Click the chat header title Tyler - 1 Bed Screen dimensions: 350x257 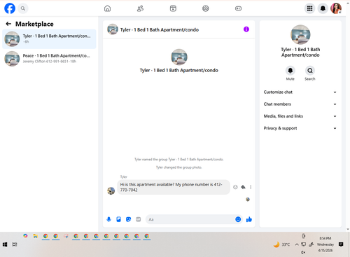(160, 29)
